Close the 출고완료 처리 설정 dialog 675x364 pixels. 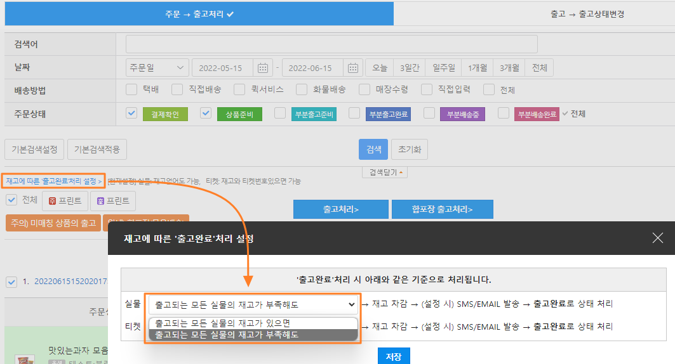pos(657,238)
